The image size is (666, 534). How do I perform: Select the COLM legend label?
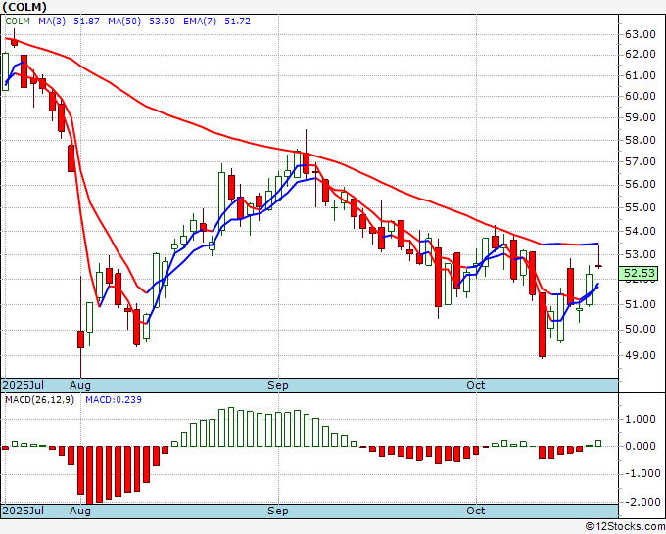(18, 21)
